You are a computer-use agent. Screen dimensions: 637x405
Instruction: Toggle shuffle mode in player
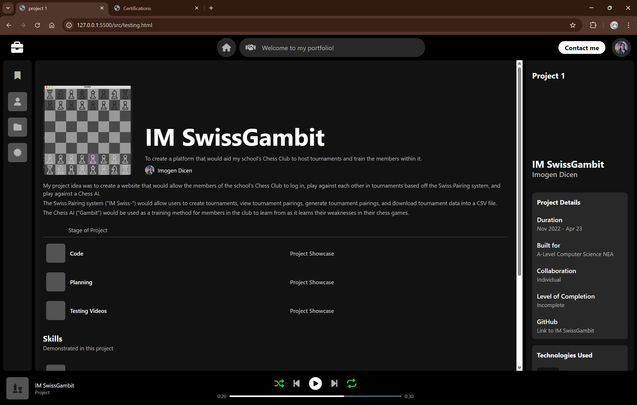pos(279,383)
